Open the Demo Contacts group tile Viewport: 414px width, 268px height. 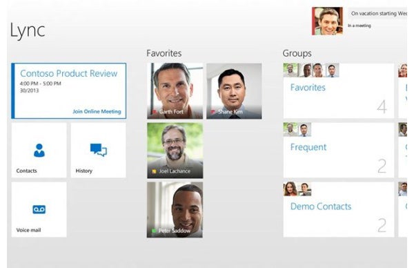click(339, 209)
